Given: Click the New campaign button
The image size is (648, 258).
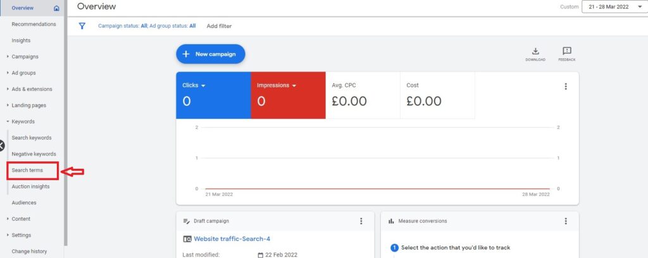Looking at the screenshot, I should (x=211, y=54).
